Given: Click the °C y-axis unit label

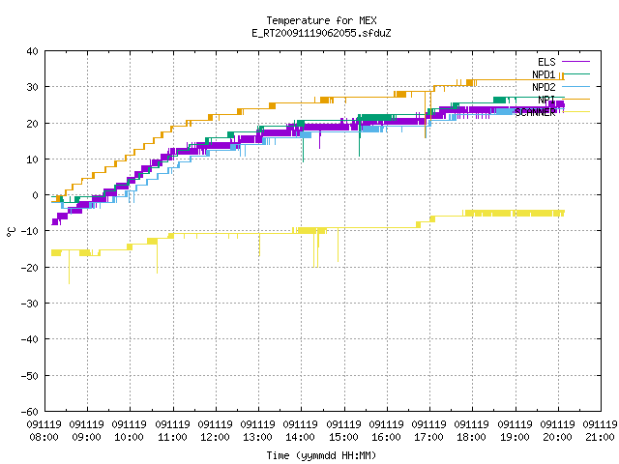Looking at the screenshot, I should 11,232.
